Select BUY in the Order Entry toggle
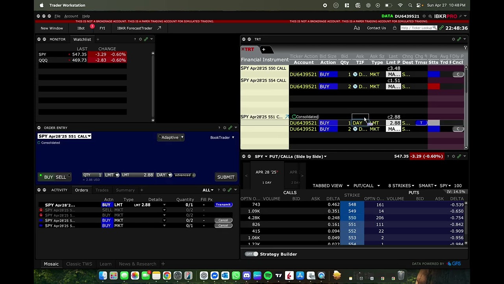The height and width of the screenshot is (284, 504). coord(48,177)
